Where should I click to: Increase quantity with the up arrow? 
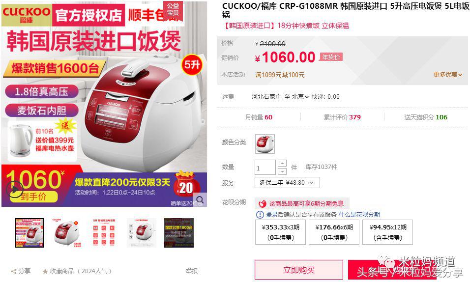[282, 163]
